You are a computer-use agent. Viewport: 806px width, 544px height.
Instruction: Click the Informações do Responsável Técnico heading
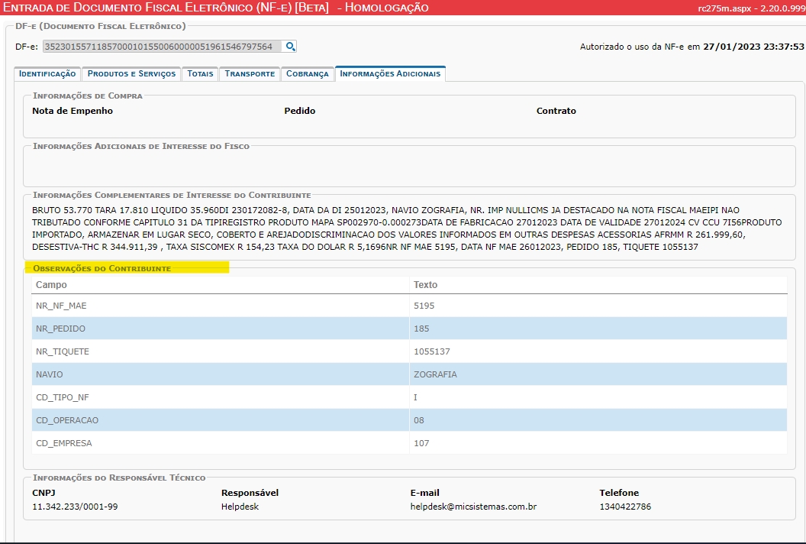coord(119,478)
